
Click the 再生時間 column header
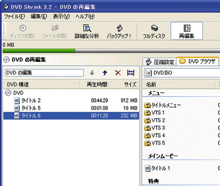click(x=95, y=85)
